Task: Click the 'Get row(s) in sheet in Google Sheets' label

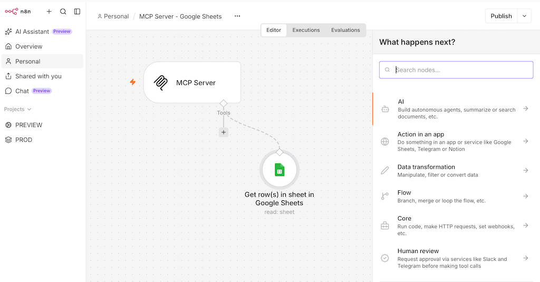Action: tap(279, 199)
